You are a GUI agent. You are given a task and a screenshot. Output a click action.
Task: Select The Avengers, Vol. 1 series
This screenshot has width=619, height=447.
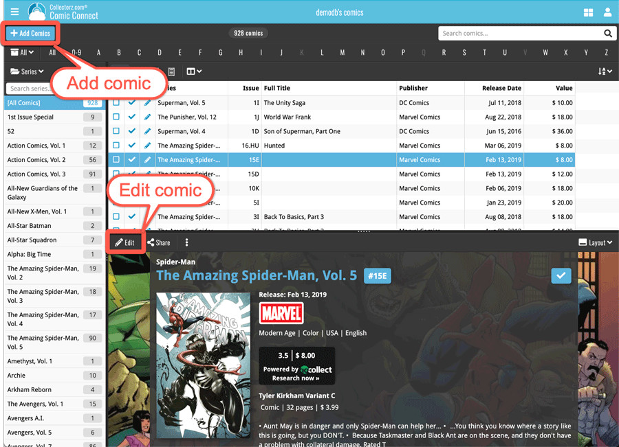click(x=54, y=404)
